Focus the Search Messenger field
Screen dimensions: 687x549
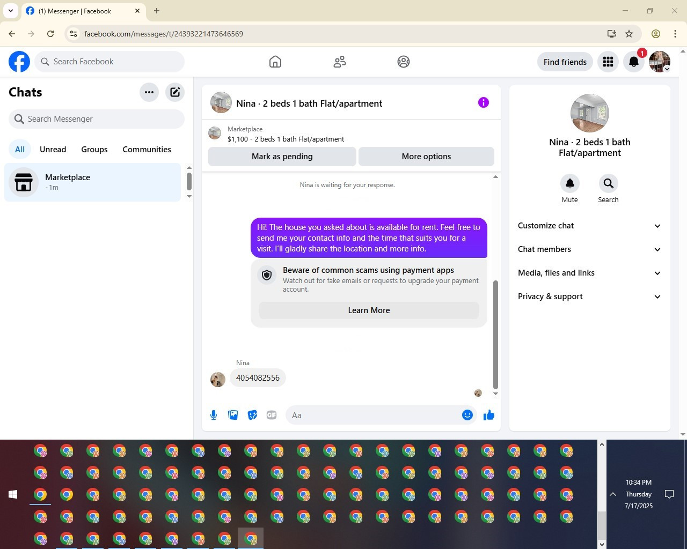point(97,119)
